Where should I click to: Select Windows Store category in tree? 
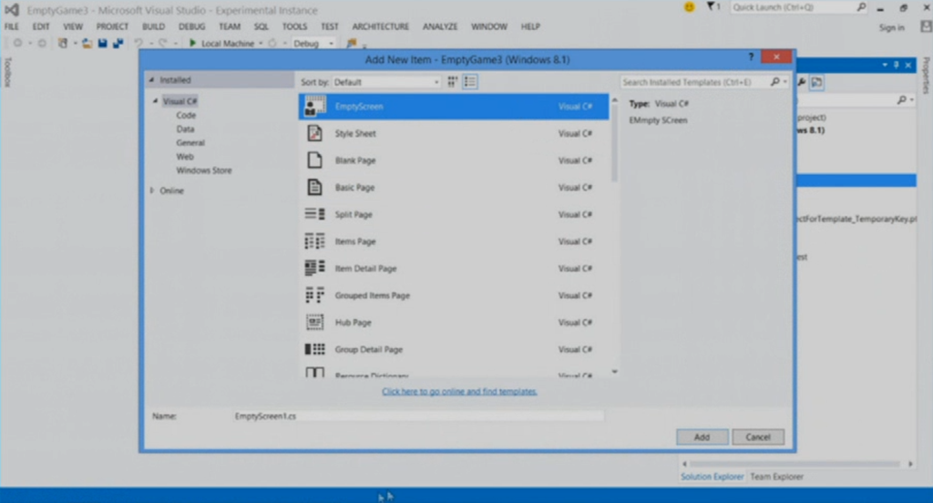[203, 170]
